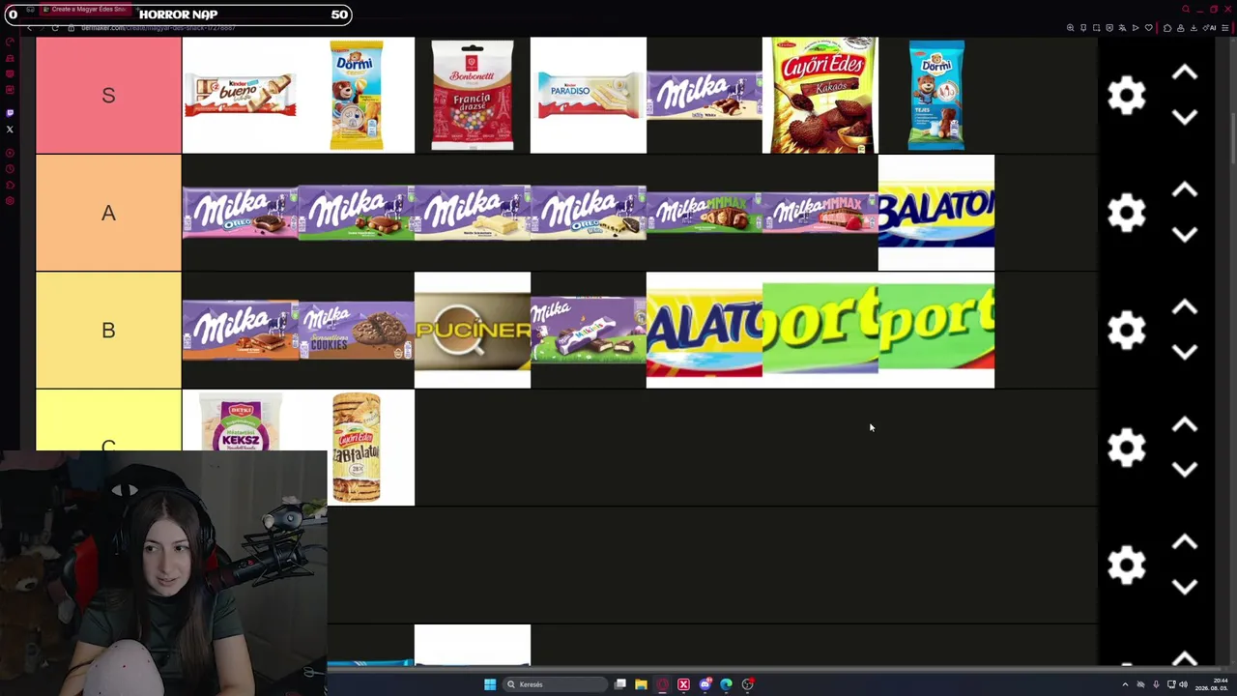Open the browser zoom magnifier icon

(1070, 28)
